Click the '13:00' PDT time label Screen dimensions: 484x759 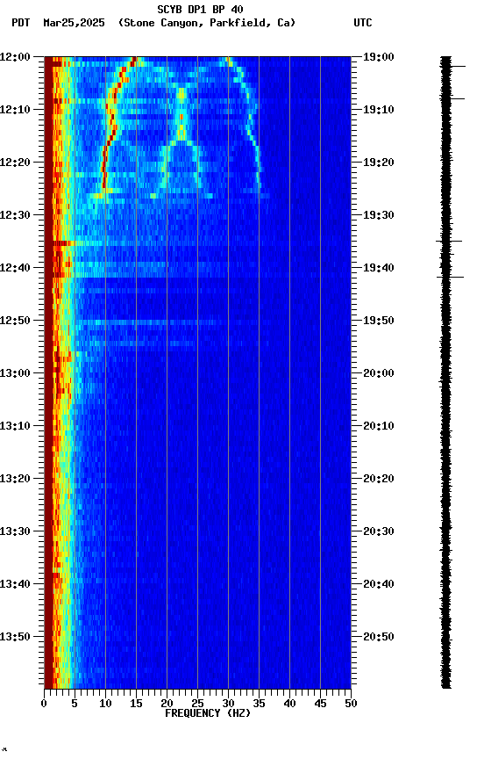[15, 373]
